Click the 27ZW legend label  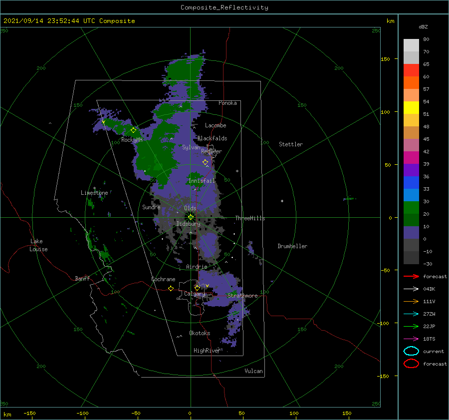[429, 314]
